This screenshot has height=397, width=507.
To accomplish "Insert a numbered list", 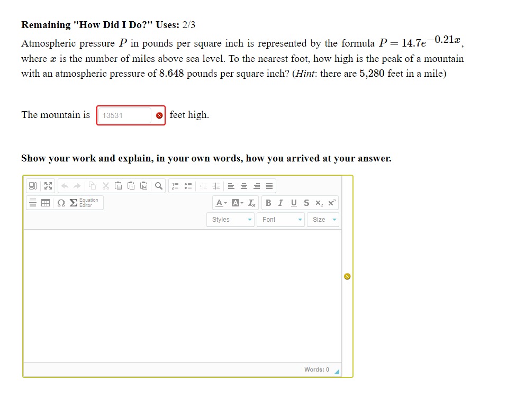I will click(x=175, y=186).
